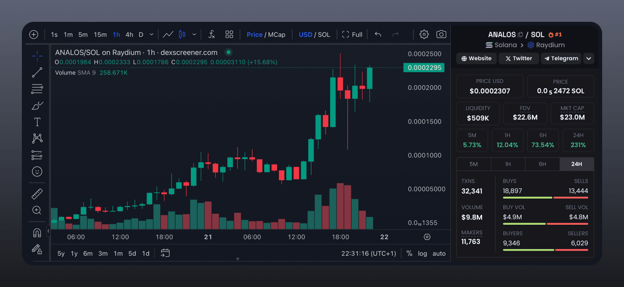
Task: Select the 5d date range
Action: (132, 254)
